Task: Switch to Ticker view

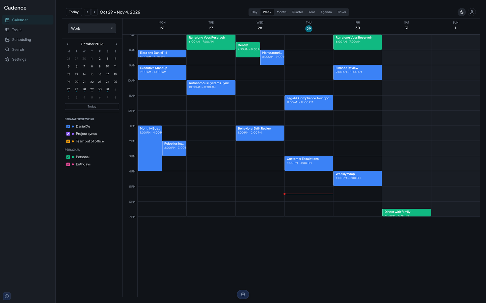Action: tap(342, 12)
